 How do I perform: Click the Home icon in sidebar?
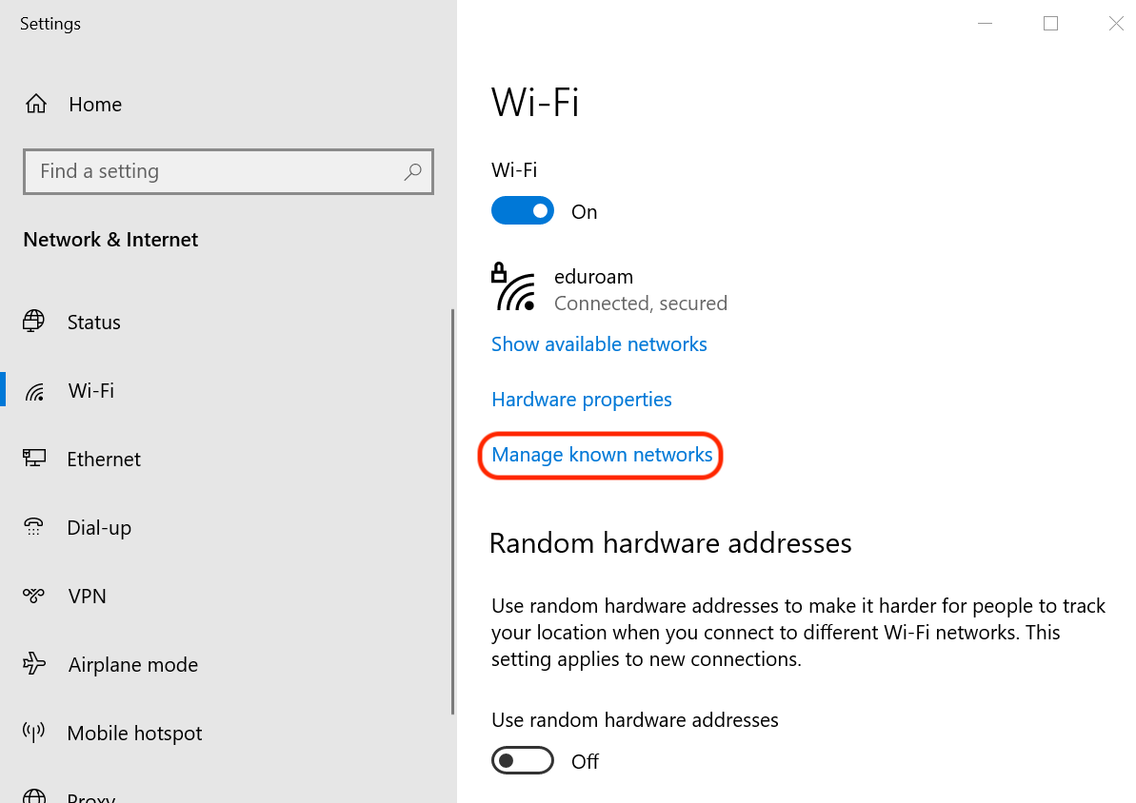click(36, 104)
